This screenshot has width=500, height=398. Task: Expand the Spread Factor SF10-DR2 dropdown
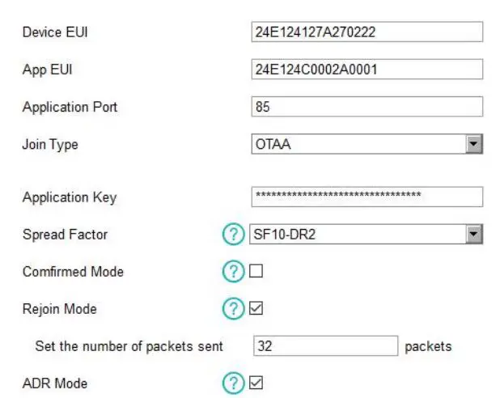click(x=367, y=235)
